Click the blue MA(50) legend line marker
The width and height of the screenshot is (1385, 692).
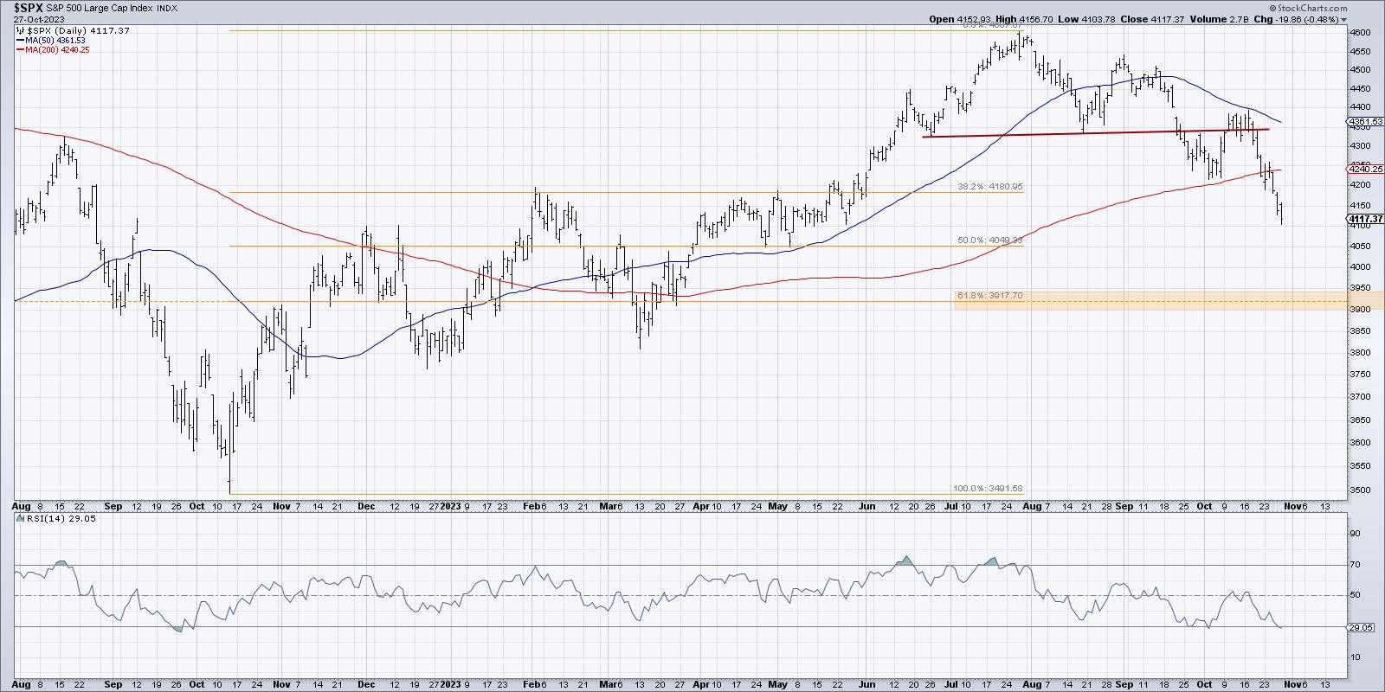click(19, 40)
